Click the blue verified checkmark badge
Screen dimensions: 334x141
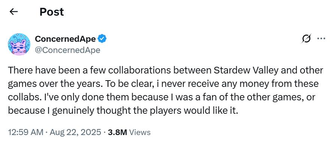pos(102,39)
